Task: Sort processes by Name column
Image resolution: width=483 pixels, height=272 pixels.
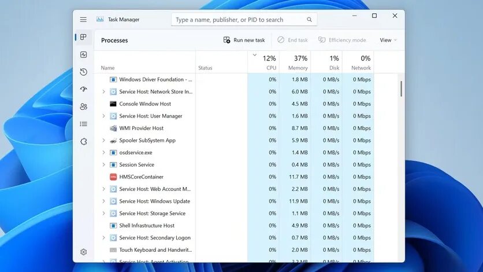Action: click(x=145, y=62)
